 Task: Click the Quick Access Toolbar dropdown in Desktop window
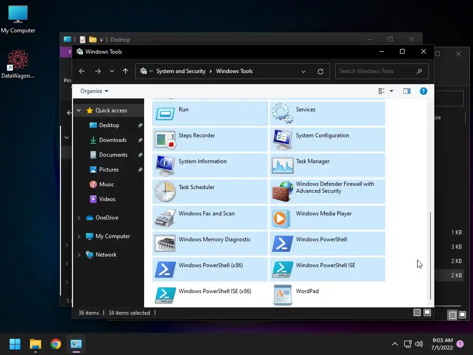click(x=101, y=40)
